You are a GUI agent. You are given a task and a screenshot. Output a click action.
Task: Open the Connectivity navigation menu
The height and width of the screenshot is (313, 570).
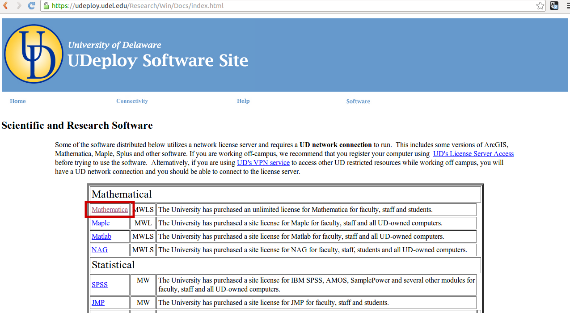132,101
